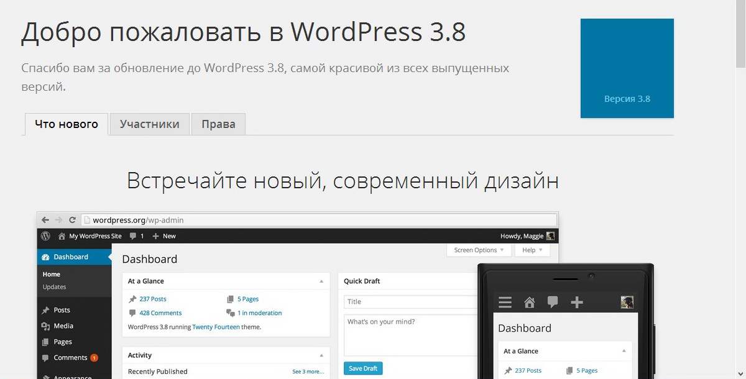Viewport: 746px width, 379px height.
Task: Click the Save Draft button
Action: point(363,368)
